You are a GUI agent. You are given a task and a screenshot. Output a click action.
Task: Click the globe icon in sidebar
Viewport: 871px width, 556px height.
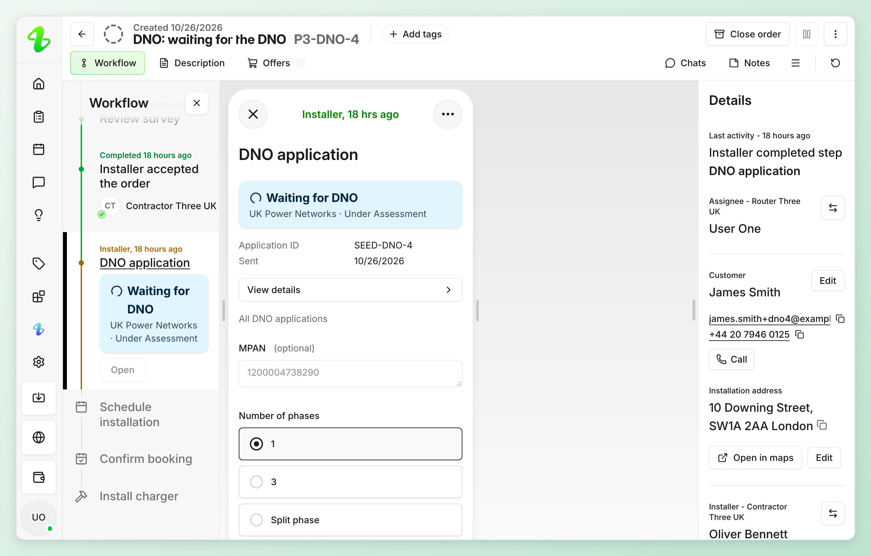tap(39, 438)
